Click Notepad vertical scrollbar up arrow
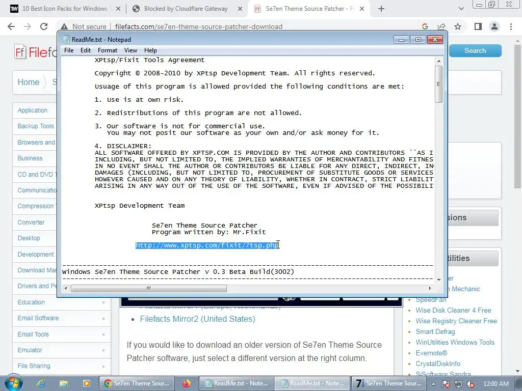 click(439, 61)
